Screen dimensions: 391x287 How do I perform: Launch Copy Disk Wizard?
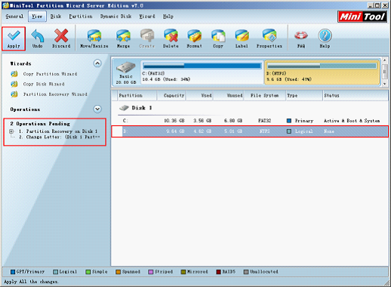tap(44, 84)
